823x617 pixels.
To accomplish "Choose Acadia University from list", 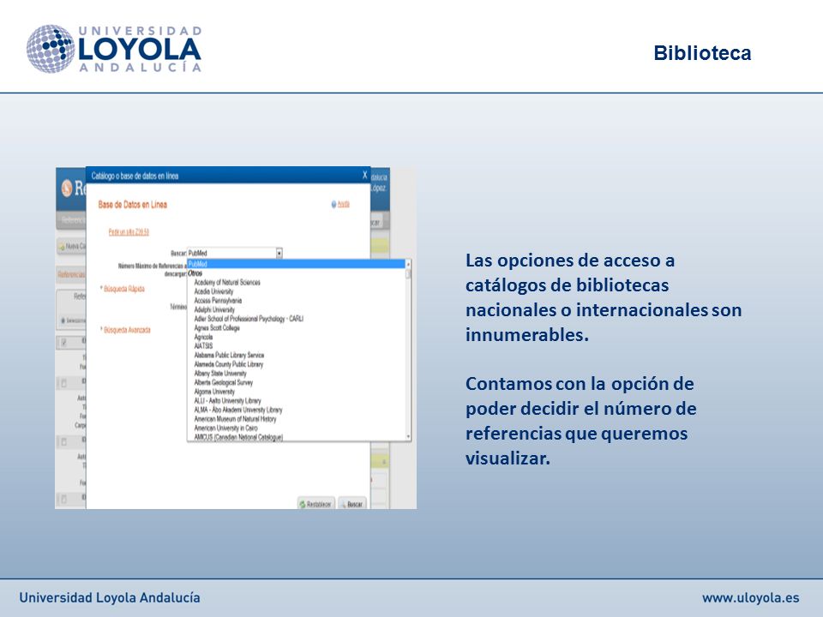I will click(x=213, y=291).
